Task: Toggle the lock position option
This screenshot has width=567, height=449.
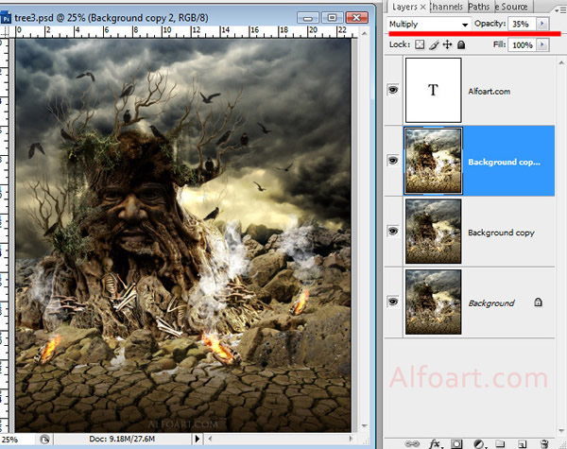Action: pyautogui.click(x=447, y=44)
